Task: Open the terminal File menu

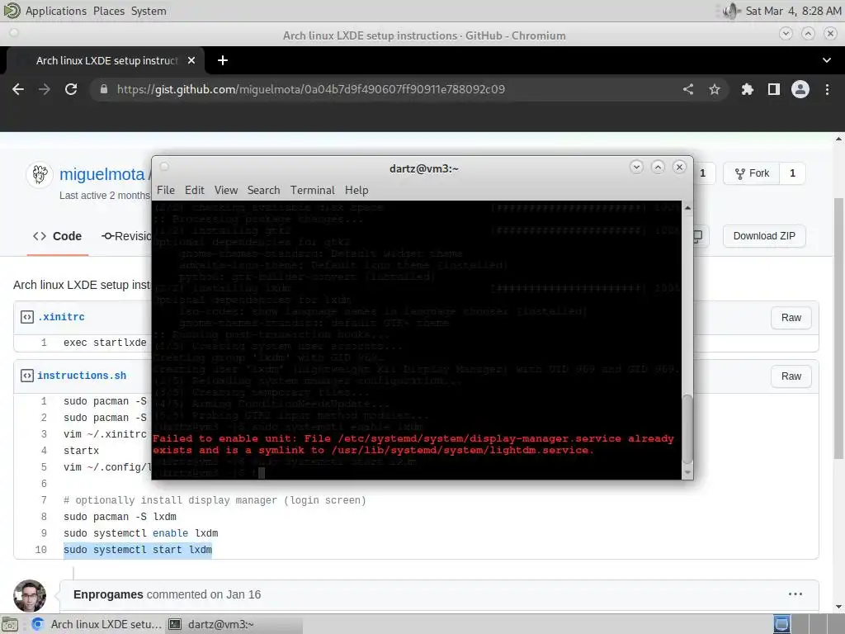Action: point(165,191)
